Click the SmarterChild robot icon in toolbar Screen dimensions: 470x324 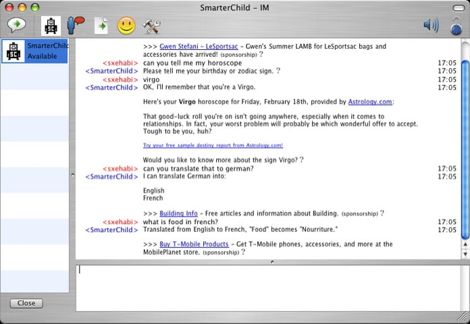pos(51,26)
